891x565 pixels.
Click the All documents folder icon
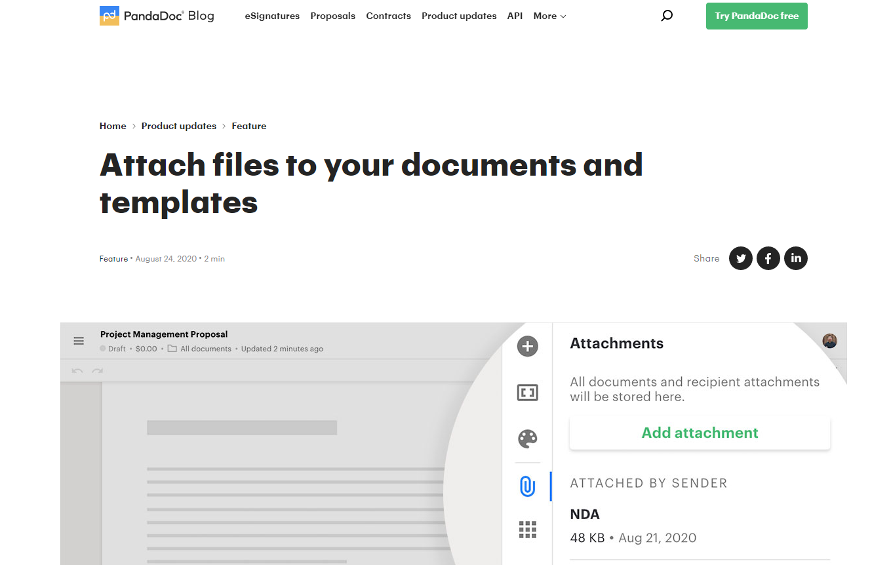click(172, 348)
